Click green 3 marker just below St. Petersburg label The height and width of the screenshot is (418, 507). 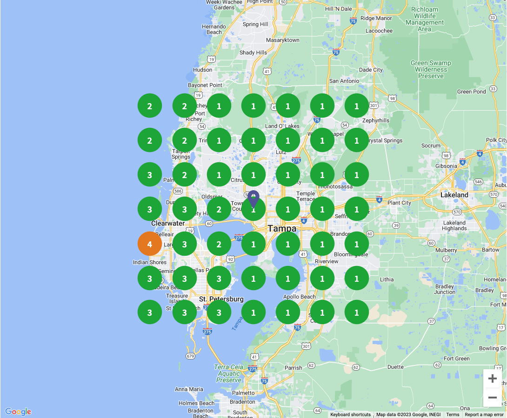219,312
